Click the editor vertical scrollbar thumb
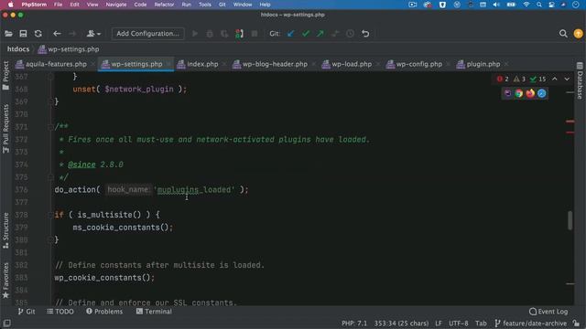The image size is (586, 329). [570, 220]
